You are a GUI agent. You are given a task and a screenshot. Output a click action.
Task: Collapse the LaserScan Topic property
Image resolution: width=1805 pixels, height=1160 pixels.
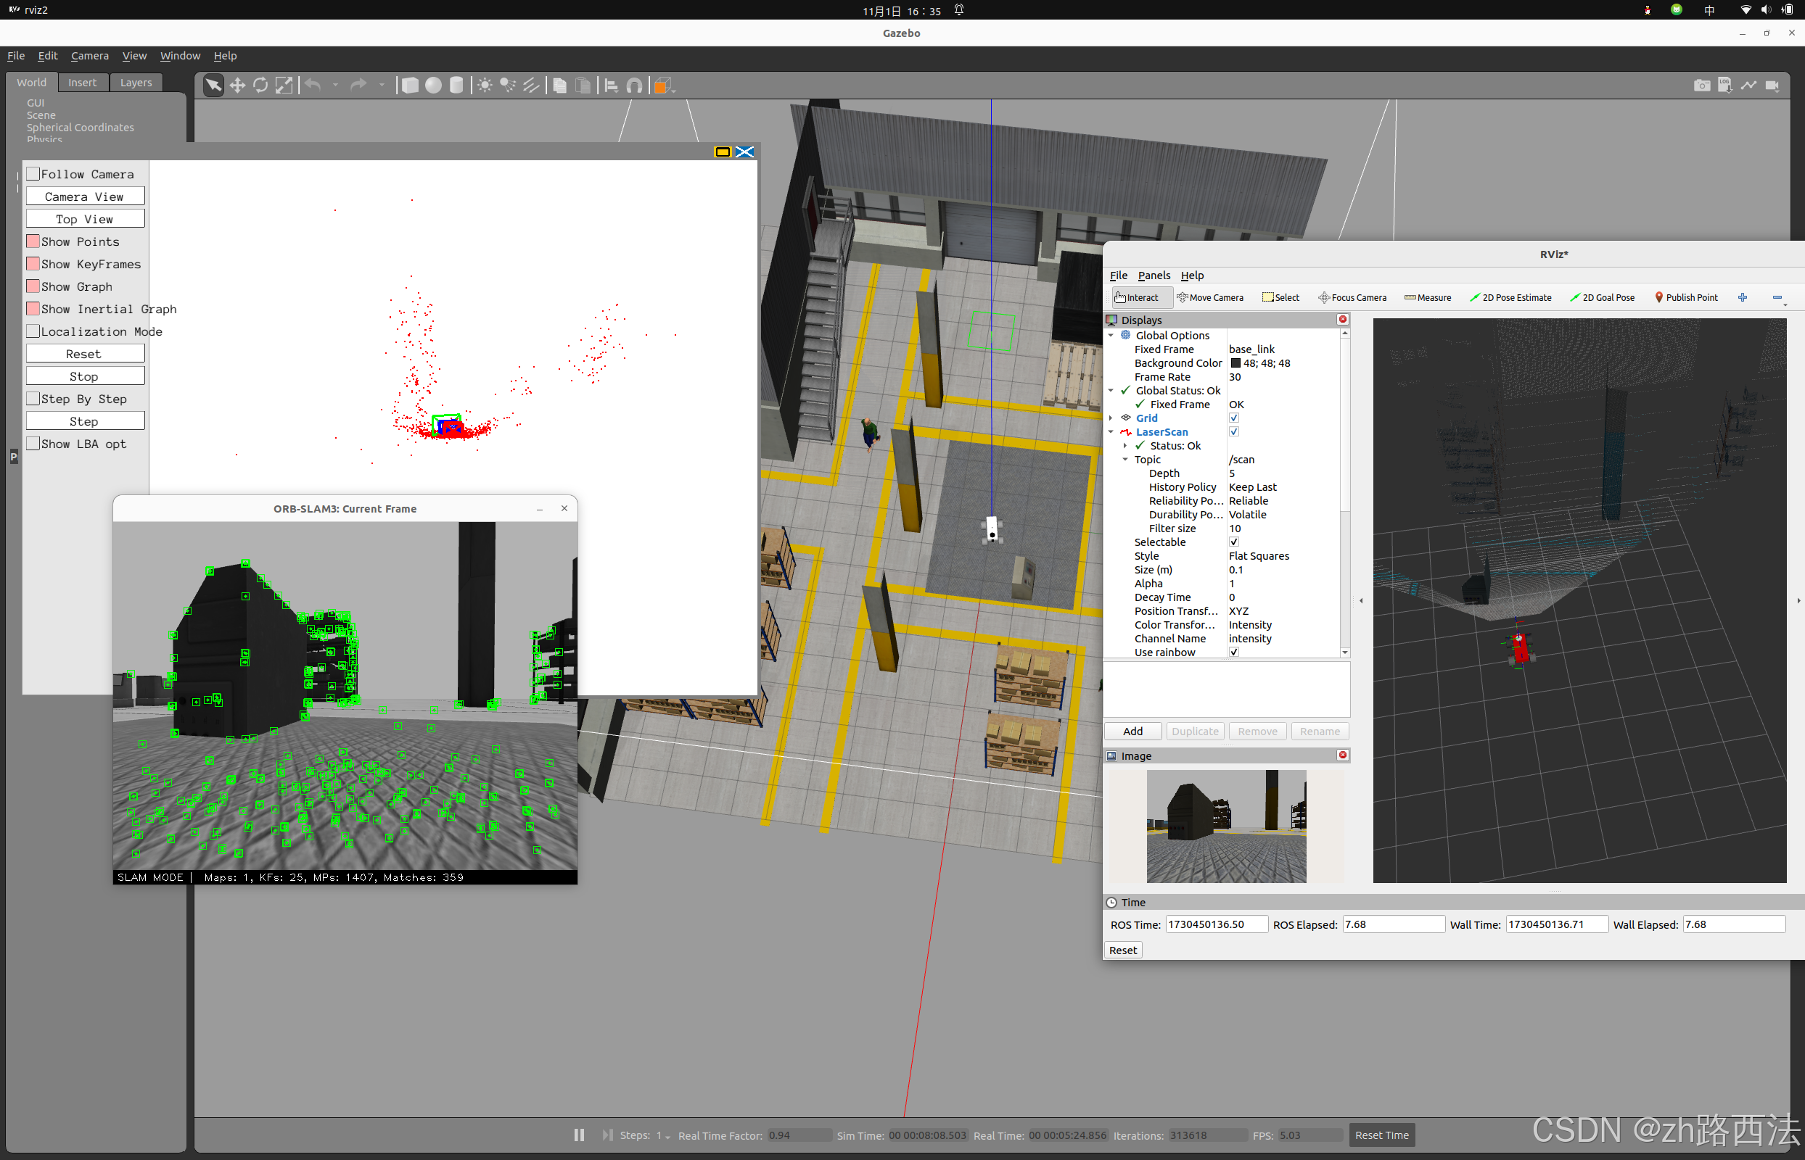coord(1125,460)
